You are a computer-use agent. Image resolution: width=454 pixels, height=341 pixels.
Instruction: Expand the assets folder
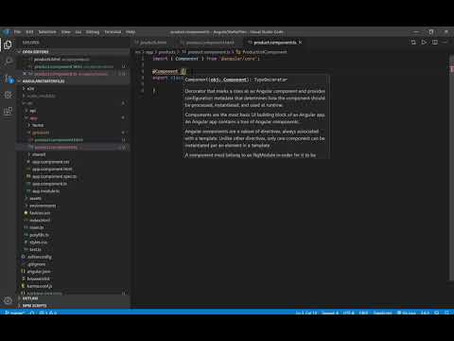(x=73, y=198)
